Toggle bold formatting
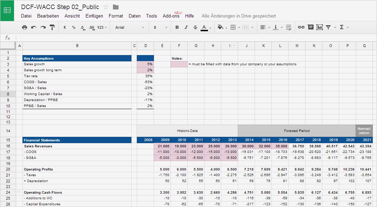This screenshot has height=207, width=377. (177, 27)
